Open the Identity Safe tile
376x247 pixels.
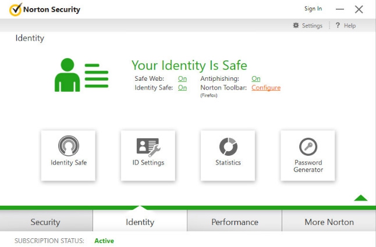click(x=68, y=155)
